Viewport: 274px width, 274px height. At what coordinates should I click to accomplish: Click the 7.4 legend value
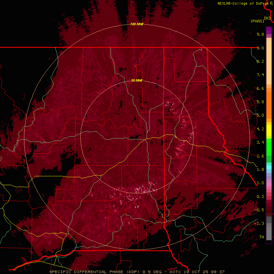pos(260,75)
